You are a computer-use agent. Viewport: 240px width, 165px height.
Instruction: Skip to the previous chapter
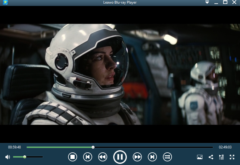[x=87, y=157]
